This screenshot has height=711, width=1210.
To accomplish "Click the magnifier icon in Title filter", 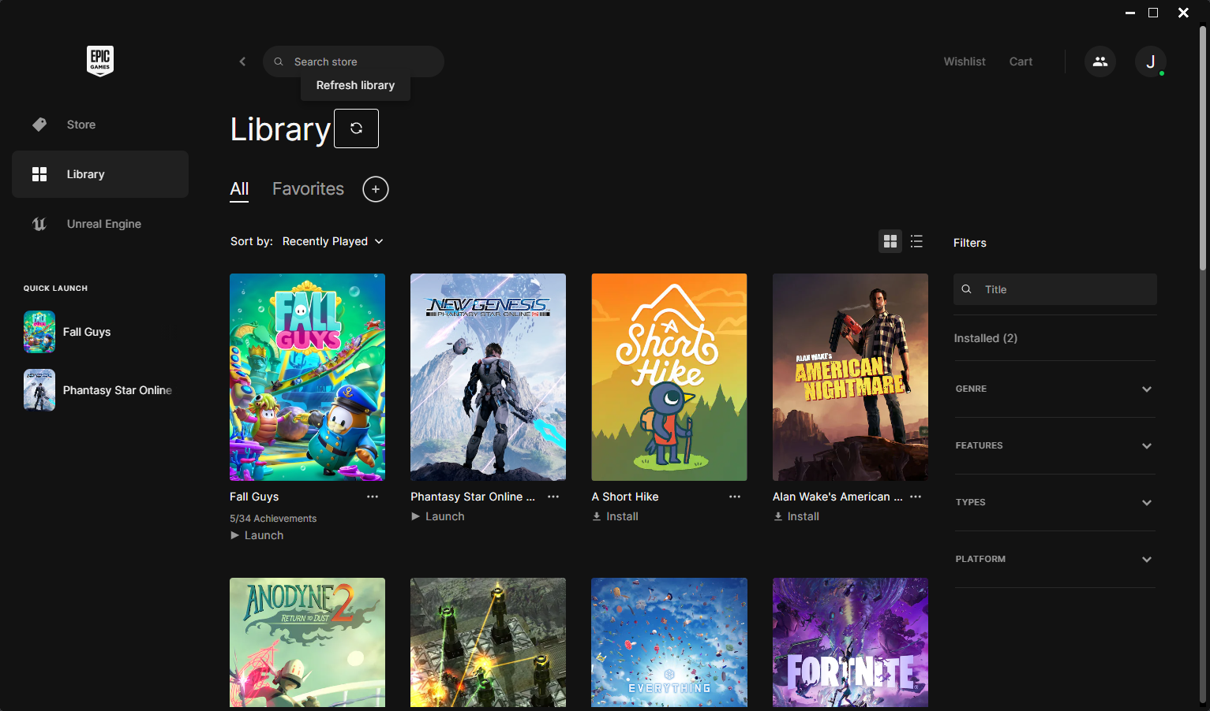I will (x=966, y=289).
